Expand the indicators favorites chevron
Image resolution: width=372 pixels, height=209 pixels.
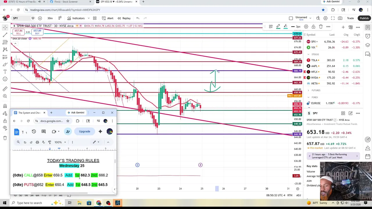point(88,18)
